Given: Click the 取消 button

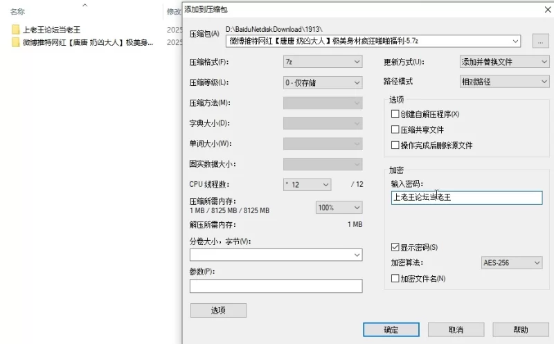Looking at the screenshot, I should click(456, 329).
